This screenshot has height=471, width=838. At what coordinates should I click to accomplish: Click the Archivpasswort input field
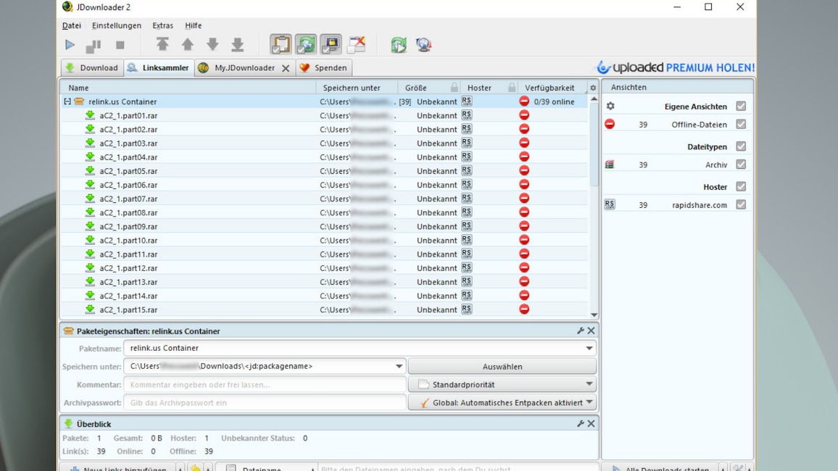pyautogui.click(x=265, y=403)
